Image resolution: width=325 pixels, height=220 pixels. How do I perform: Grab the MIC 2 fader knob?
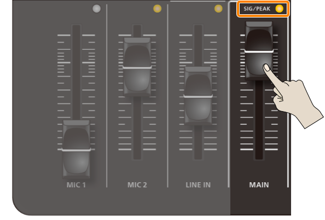(x=137, y=67)
